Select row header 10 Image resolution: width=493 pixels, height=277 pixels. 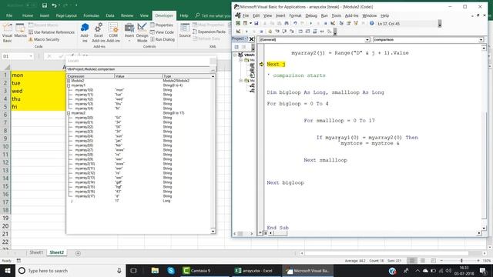click(5, 146)
